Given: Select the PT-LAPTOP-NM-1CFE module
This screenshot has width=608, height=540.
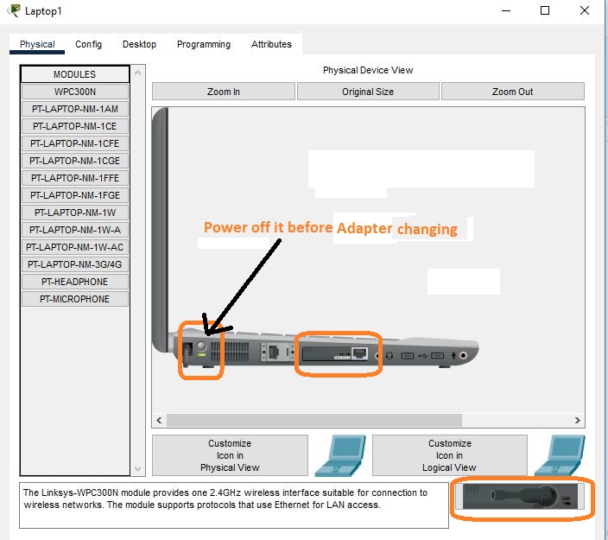Looking at the screenshot, I should [75, 143].
